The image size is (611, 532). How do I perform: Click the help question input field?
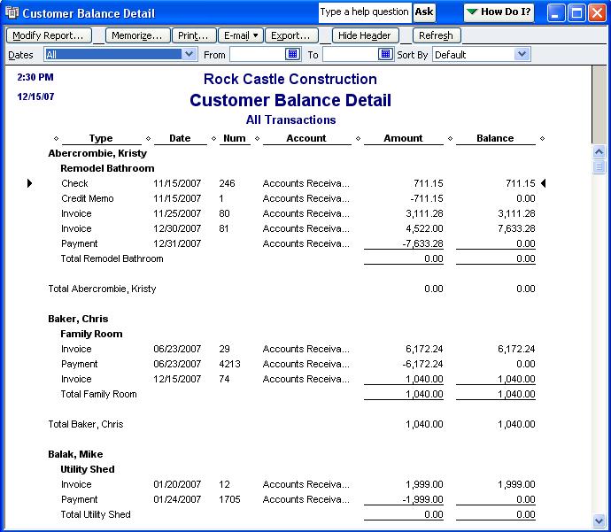point(365,12)
